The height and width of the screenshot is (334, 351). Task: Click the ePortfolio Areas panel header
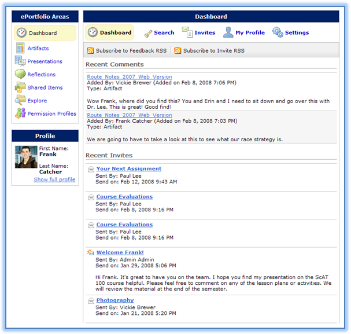pyautogui.click(x=45, y=17)
